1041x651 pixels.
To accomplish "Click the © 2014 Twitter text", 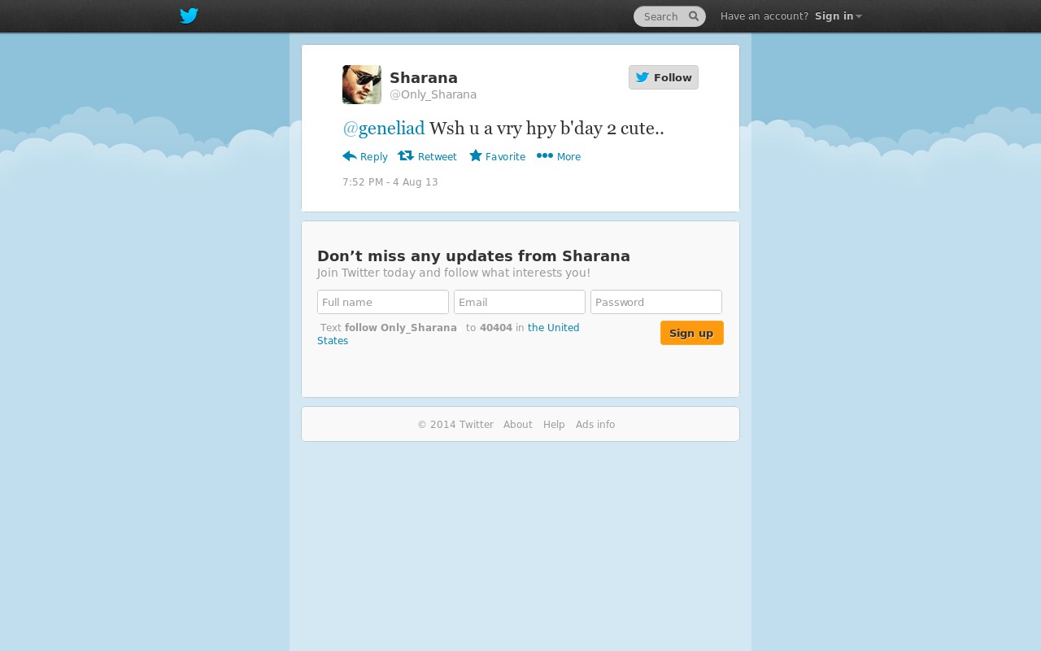I will point(455,425).
